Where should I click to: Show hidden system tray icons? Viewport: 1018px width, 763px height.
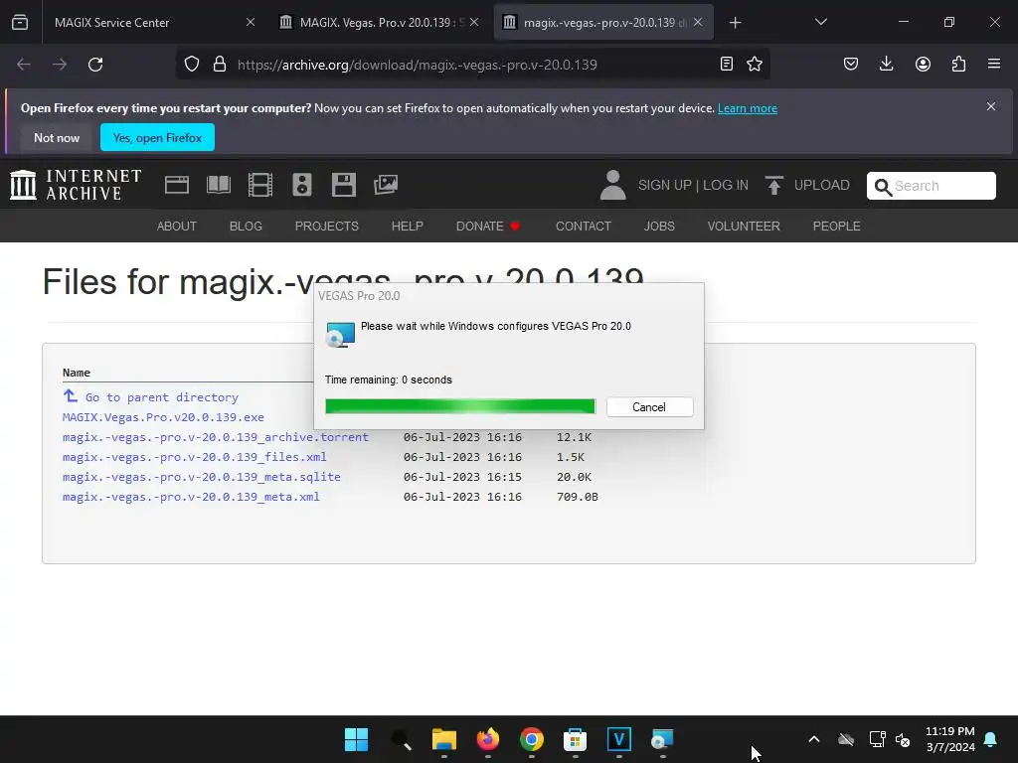[x=813, y=739]
